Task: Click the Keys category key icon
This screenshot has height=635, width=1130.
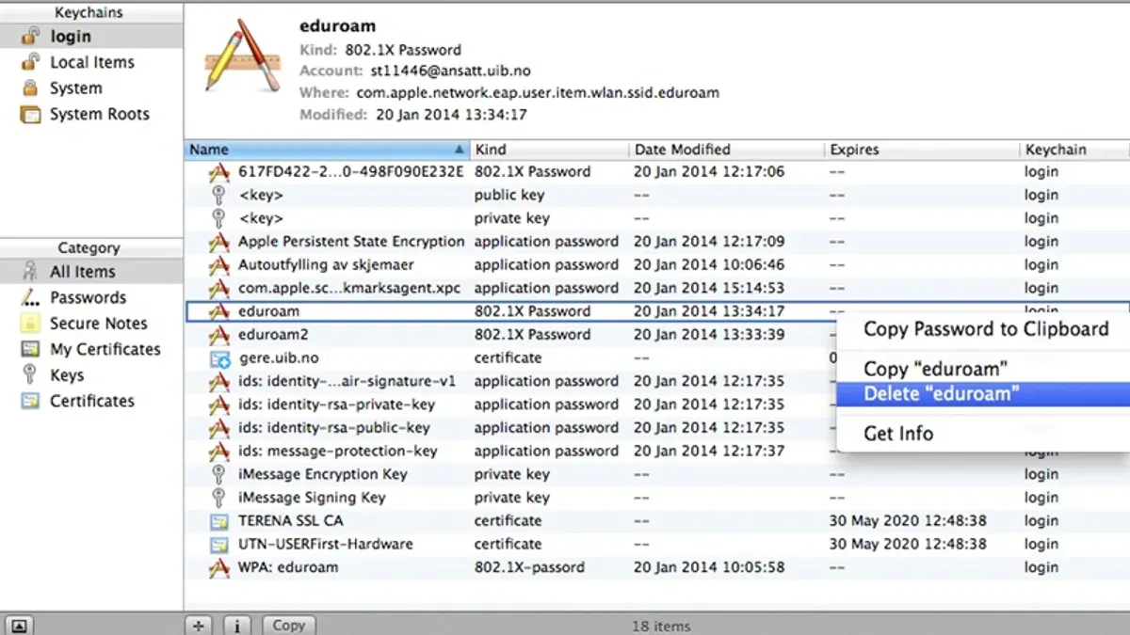Action: click(30, 374)
